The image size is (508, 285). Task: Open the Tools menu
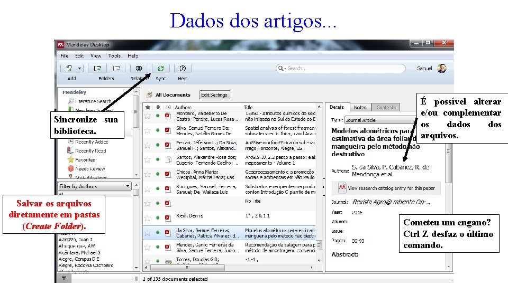pos(114,55)
